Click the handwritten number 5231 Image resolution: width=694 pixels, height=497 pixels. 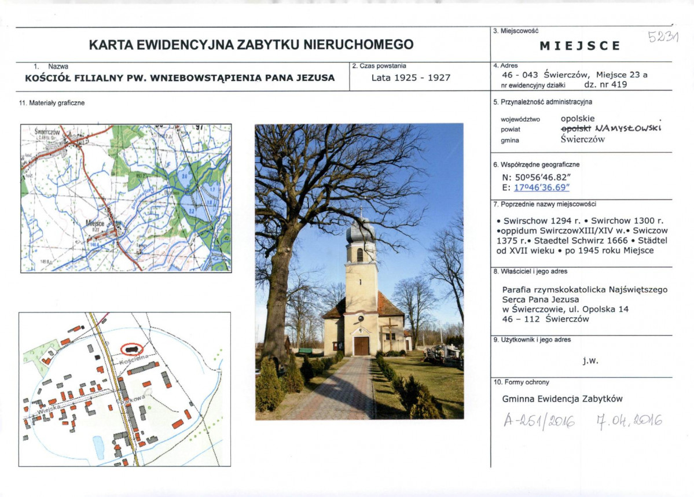[663, 36]
